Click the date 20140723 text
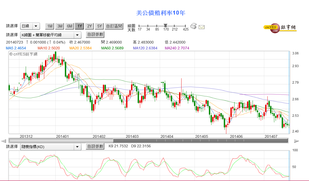The height and width of the screenshot is (181, 309). [x=15, y=42]
